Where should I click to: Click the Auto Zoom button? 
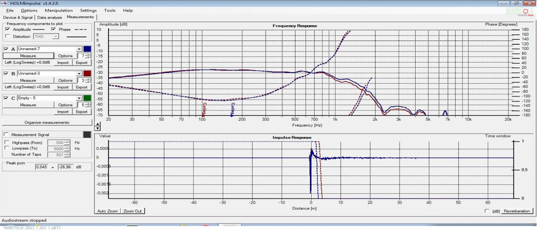click(x=108, y=211)
